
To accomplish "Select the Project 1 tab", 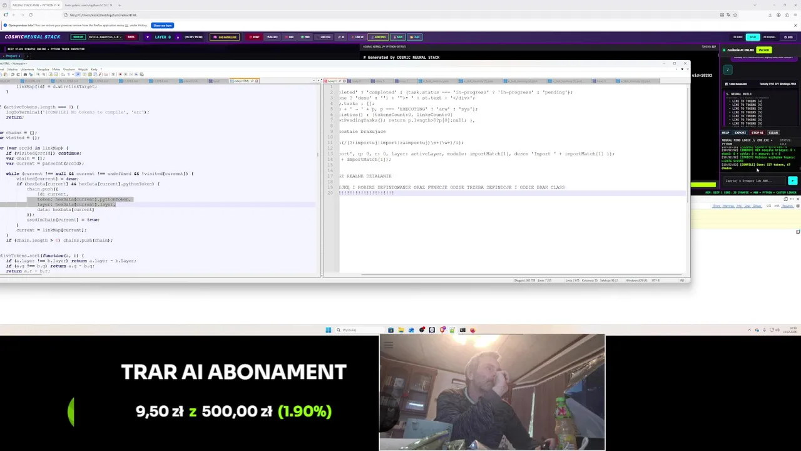I will pyautogui.click(x=11, y=56).
